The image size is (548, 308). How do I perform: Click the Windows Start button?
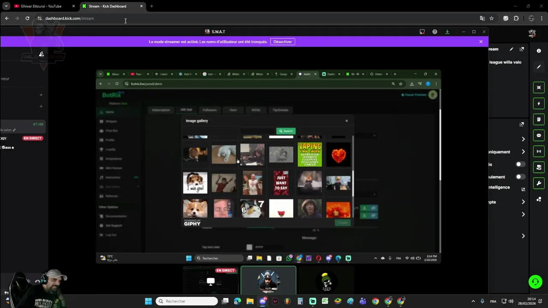148,301
